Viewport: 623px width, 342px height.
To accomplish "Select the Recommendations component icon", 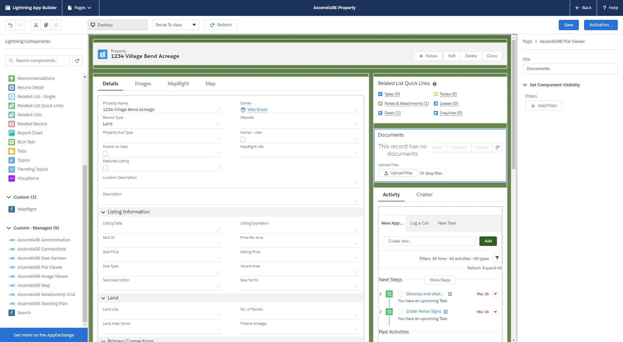I will pos(12,79).
